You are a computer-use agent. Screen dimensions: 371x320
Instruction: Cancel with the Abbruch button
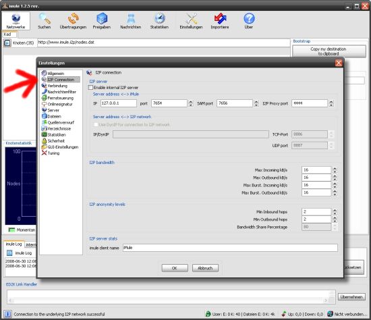point(205,268)
